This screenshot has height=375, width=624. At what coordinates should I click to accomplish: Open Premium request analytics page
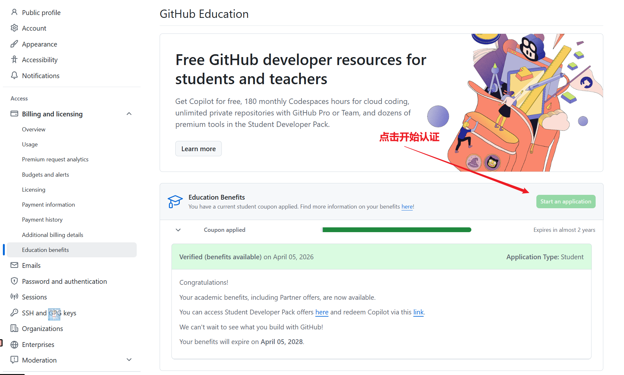tap(55, 159)
